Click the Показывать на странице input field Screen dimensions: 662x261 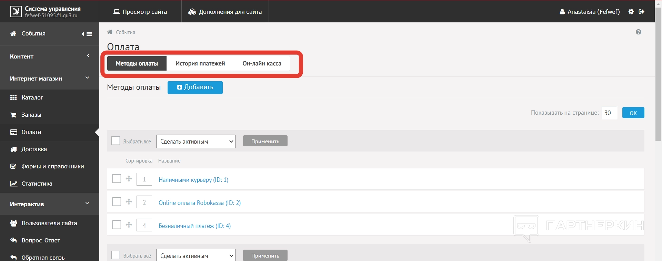609,113
